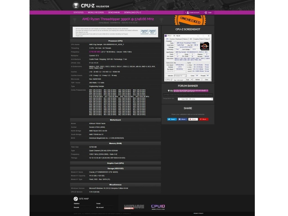The image size is (288, 216).
Task: Click 'ASRock TRX40 Taichi' model text
Action: [x=97, y=123]
